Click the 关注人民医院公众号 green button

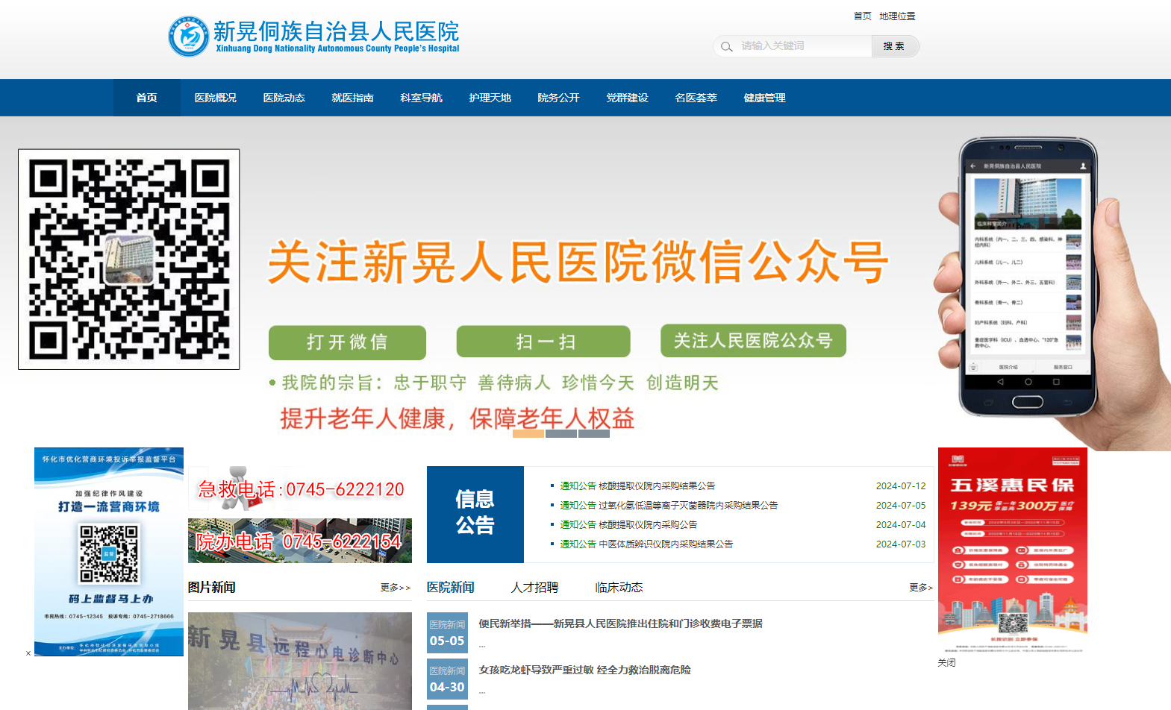pyautogui.click(x=753, y=341)
